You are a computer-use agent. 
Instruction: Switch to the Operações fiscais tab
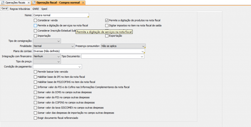pos(16,3)
